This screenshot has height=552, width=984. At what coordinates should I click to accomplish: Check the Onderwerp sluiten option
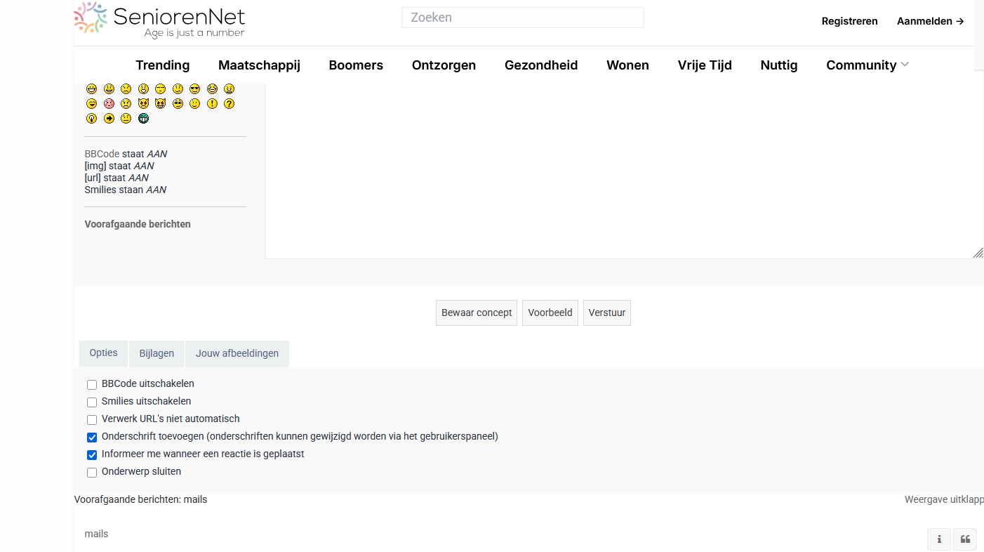click(92, 473)
